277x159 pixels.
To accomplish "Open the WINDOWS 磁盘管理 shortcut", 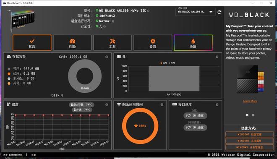I will (249, 134).
